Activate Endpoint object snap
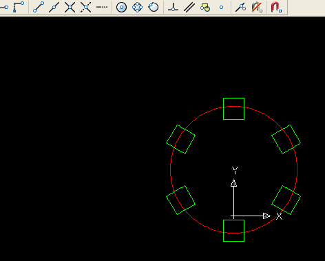 click(39, 7)
